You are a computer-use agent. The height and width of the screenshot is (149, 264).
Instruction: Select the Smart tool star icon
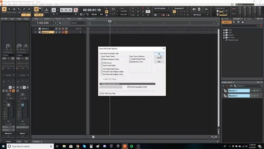click(x=4, y=9)
